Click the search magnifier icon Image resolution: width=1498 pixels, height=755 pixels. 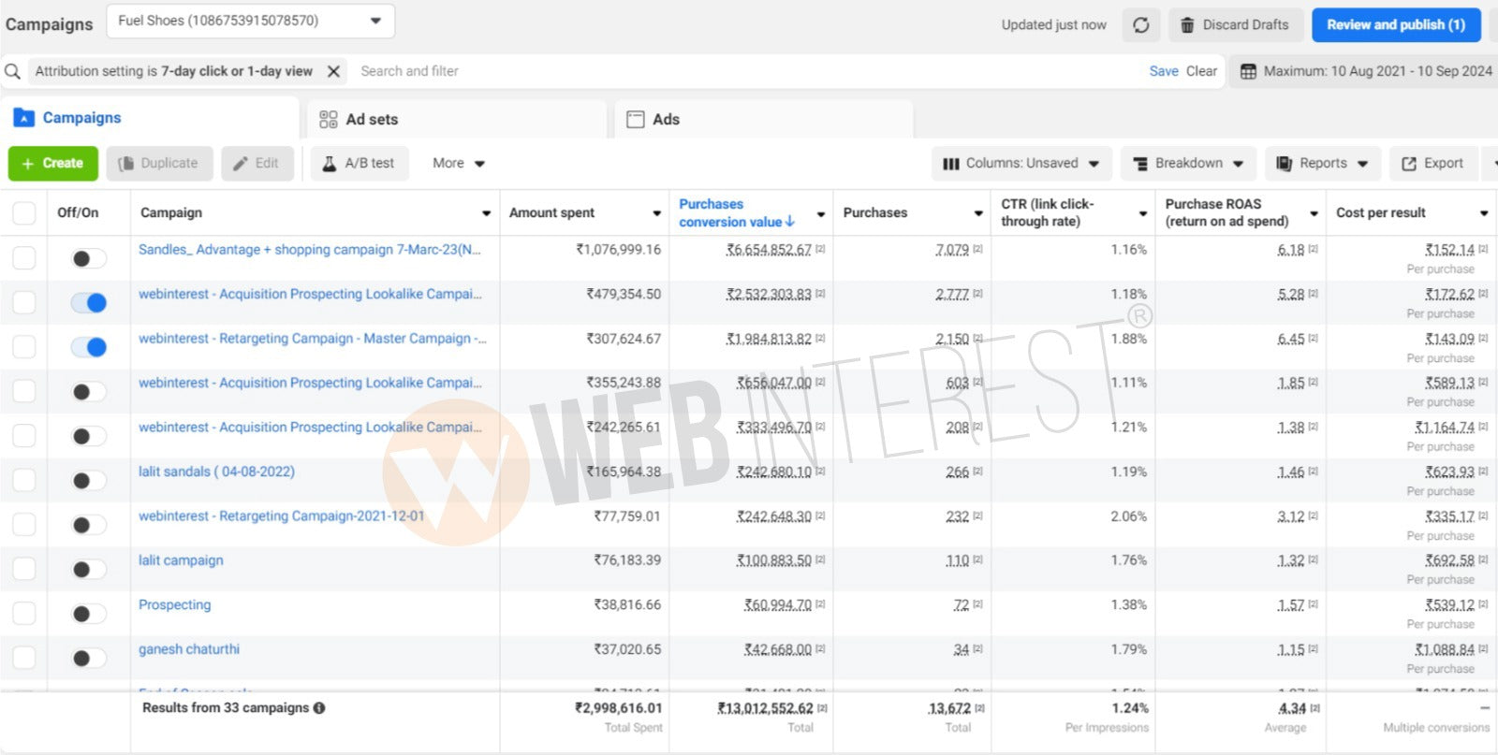click(13, 71)
